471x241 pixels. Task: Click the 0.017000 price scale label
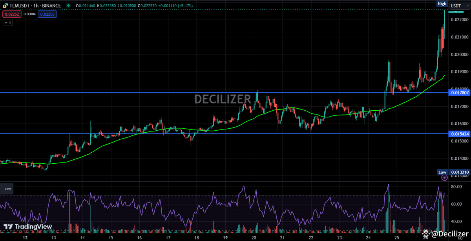[x=459, y=106]
